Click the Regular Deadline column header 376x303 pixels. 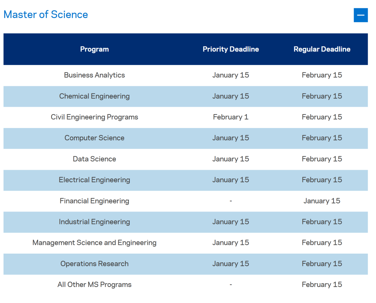click(x=322, y=49)
